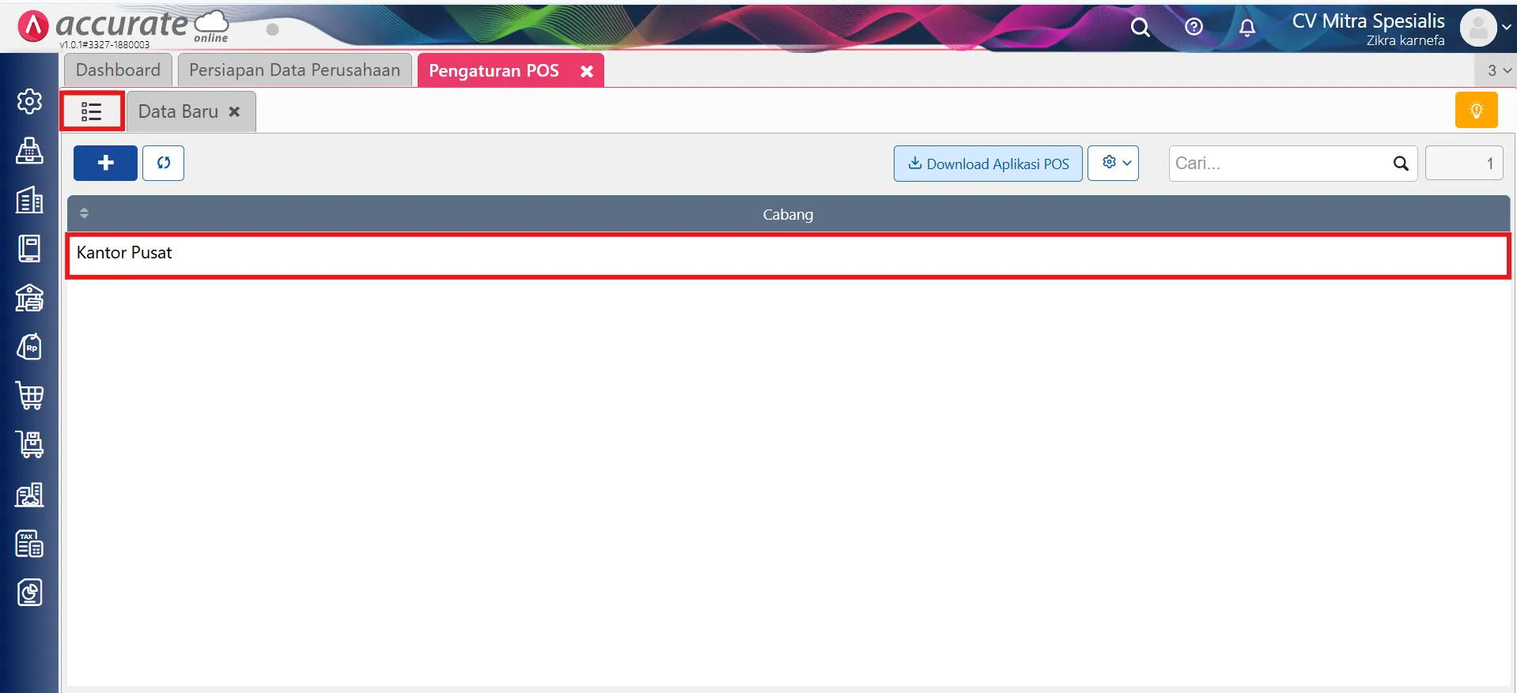Switch to the Dashboard tab

[118, 70]
